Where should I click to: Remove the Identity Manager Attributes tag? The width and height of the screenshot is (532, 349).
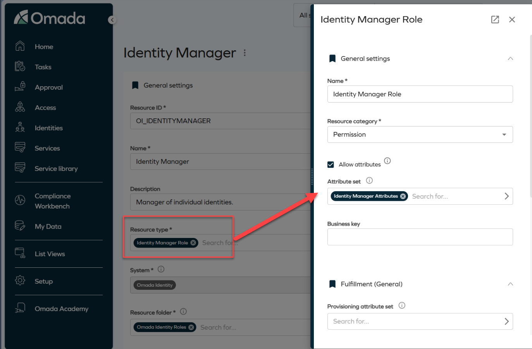[x=403, y=196]
